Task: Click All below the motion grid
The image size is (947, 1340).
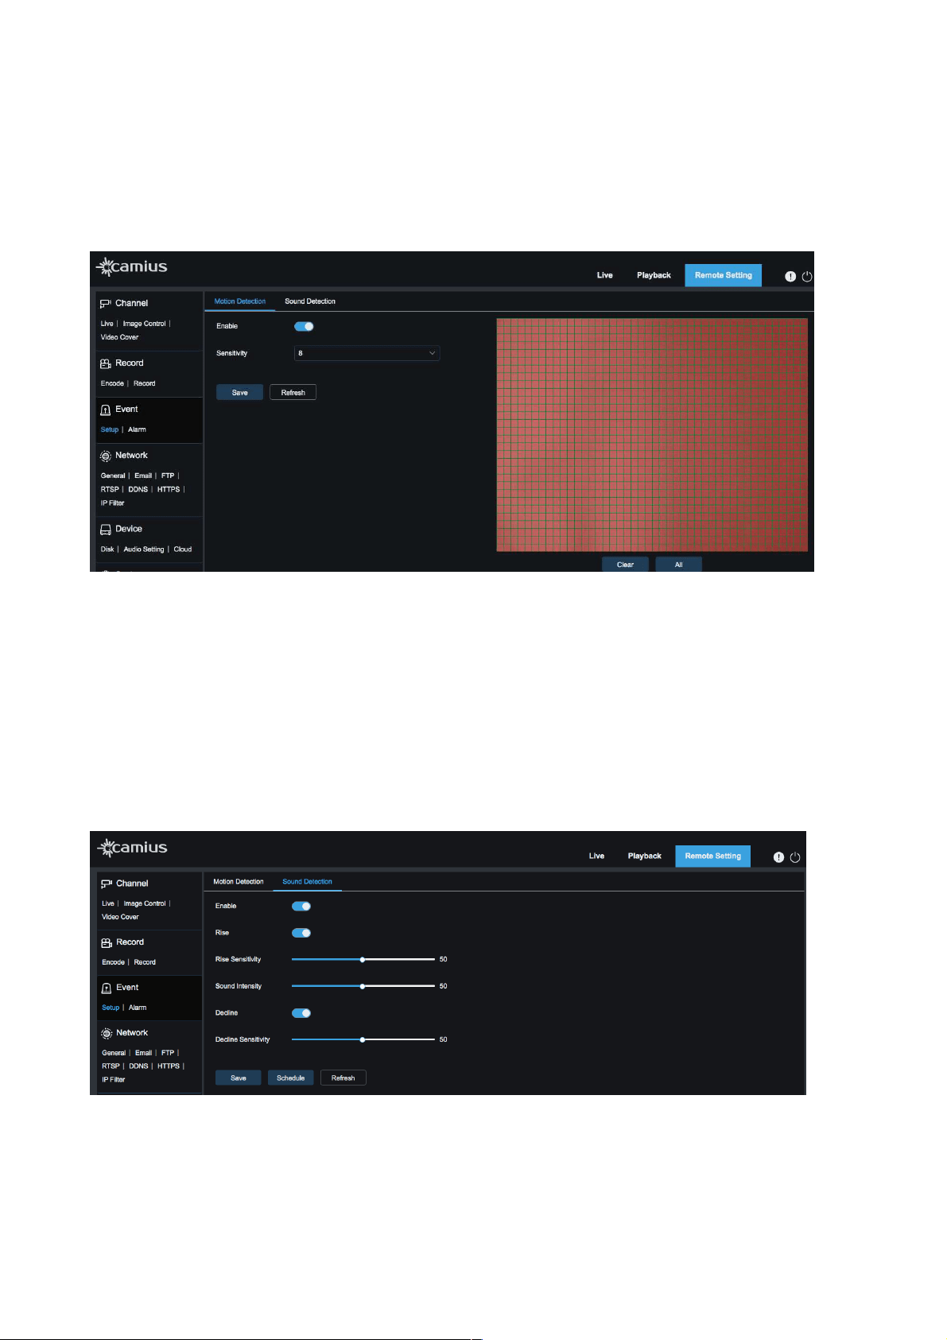Action: [679, 565]
